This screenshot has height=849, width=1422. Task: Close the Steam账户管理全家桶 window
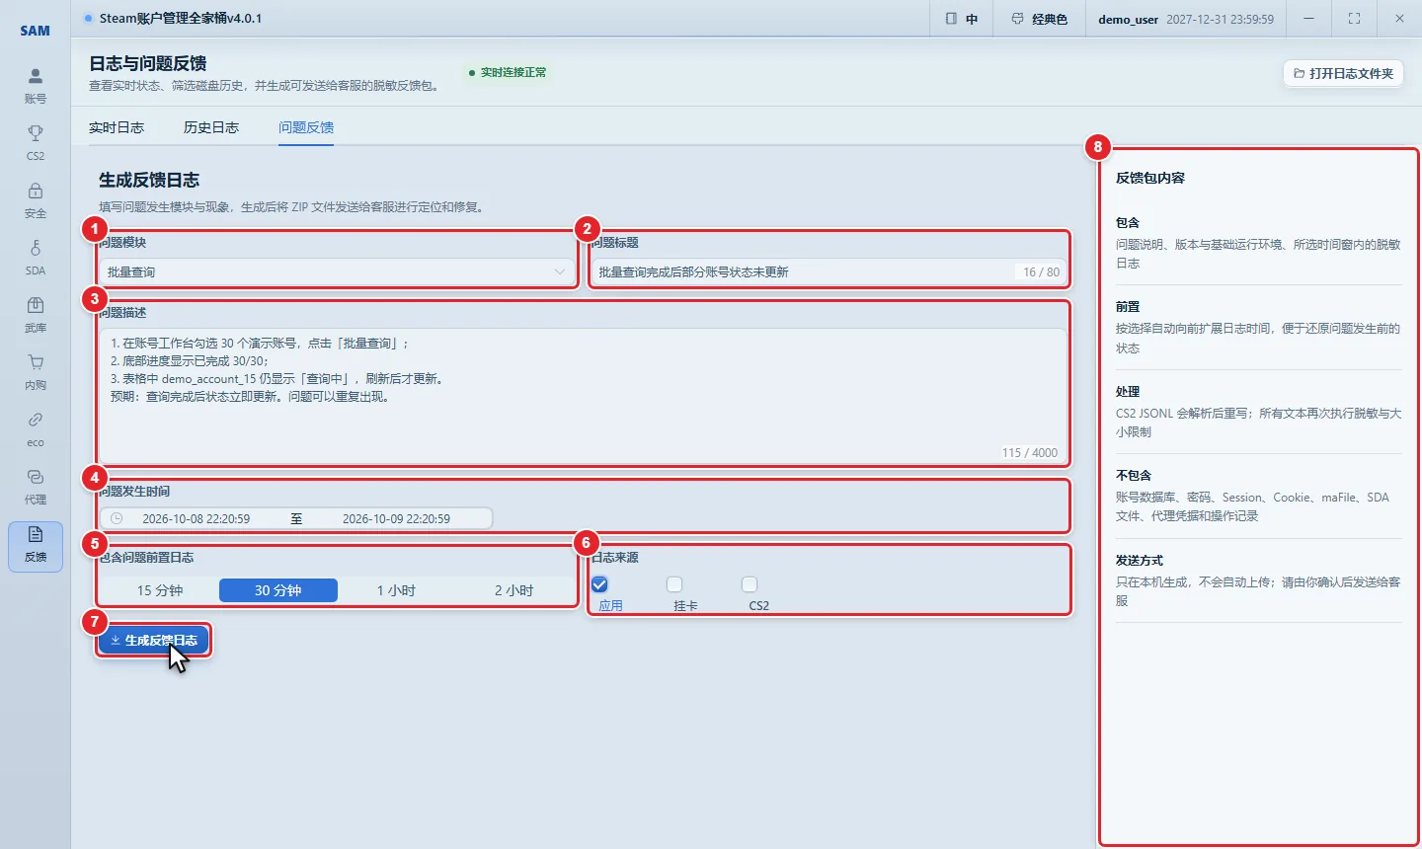[x=1399, y=19]
